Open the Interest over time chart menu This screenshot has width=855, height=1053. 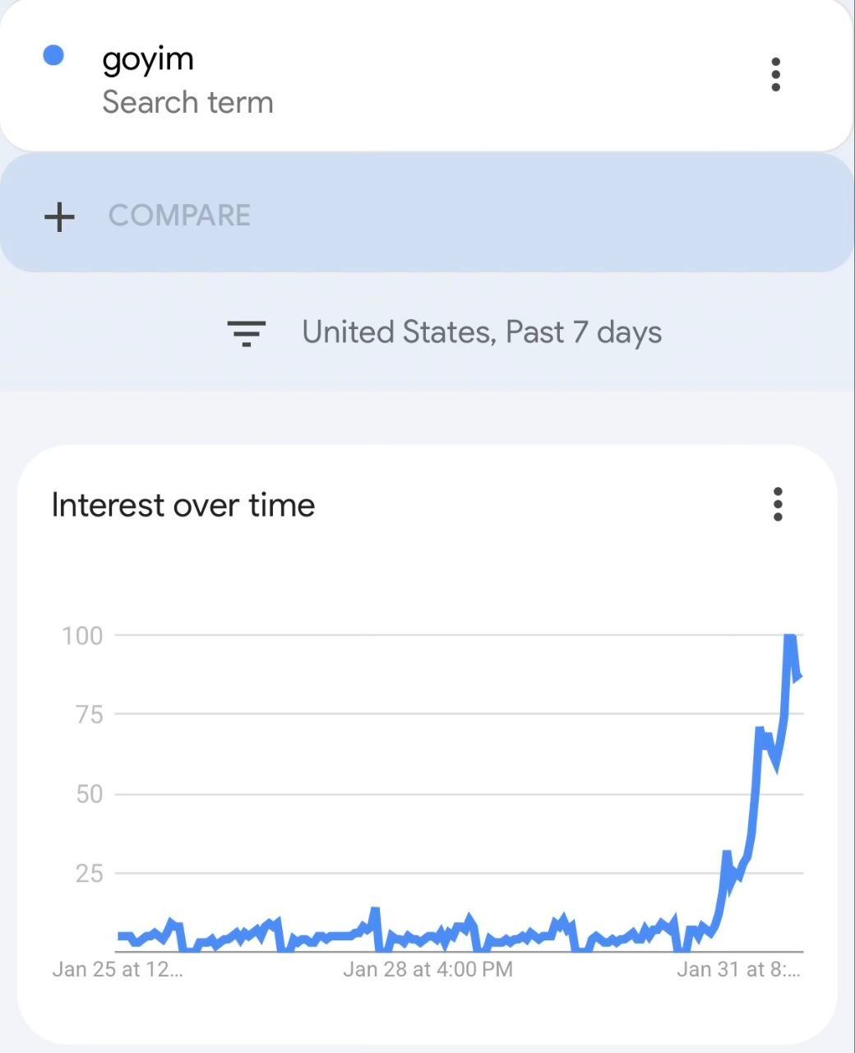[778, 505]
